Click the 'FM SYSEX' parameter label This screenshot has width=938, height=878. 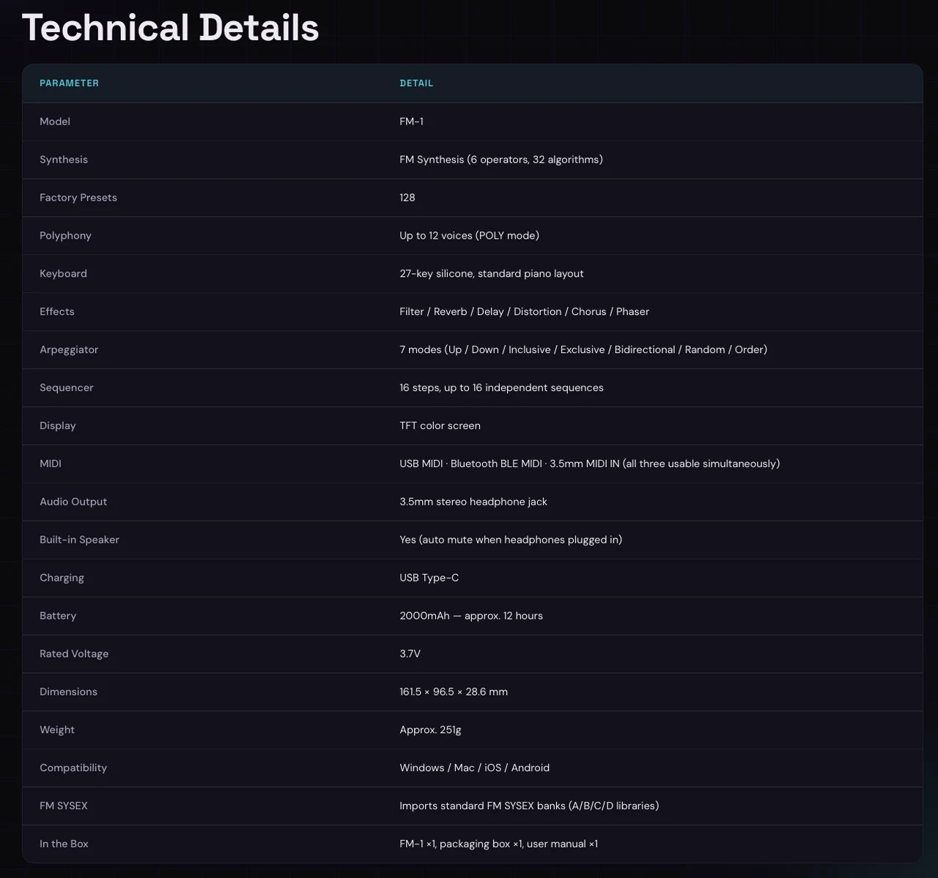point(64,807)
